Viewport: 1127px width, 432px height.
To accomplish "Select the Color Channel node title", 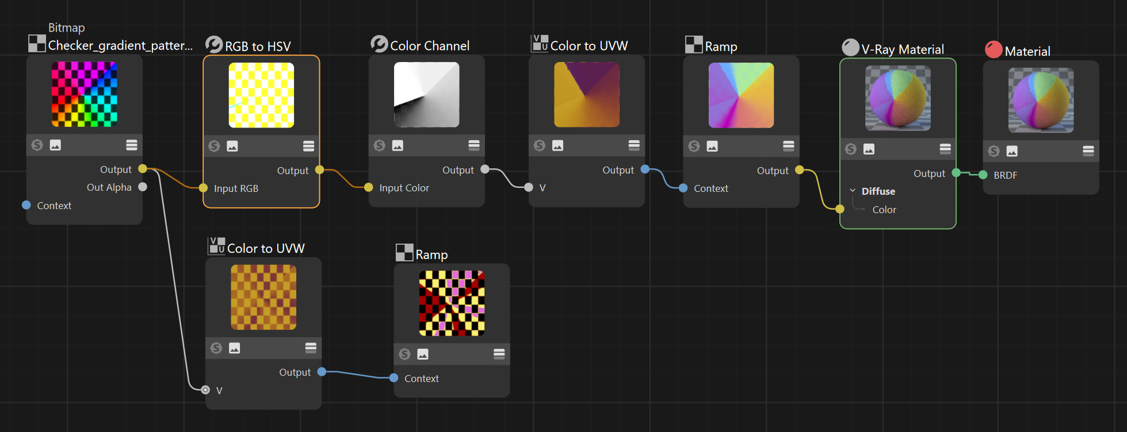I will (430, 46).
